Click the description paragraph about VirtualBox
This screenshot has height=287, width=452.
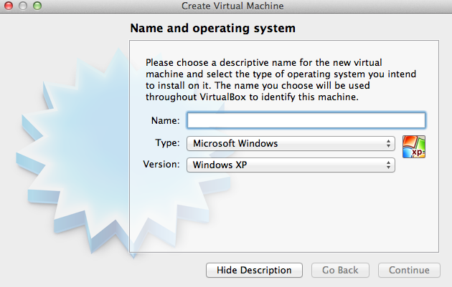pyautogui.click(x=281, y=79)
